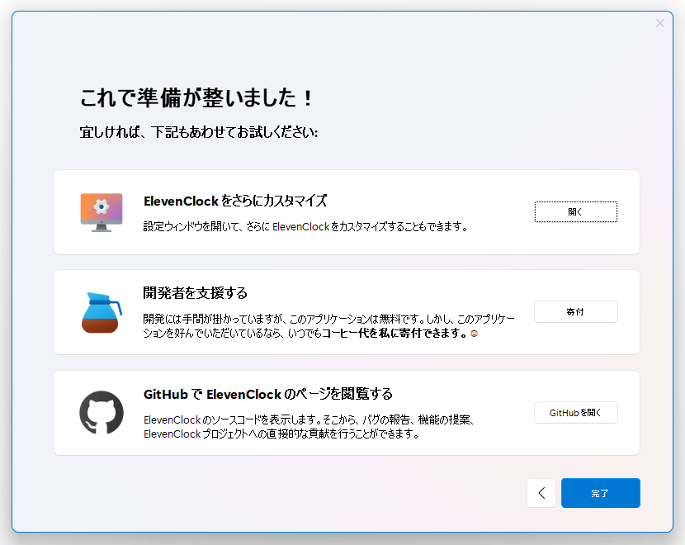This screenshot has width=685, height=545.
Task: Click the heading これで準備が整いました！
Action: (196, 97)
